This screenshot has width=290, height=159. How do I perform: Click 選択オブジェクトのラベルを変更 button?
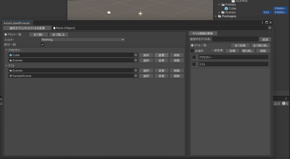coord(27,28)
